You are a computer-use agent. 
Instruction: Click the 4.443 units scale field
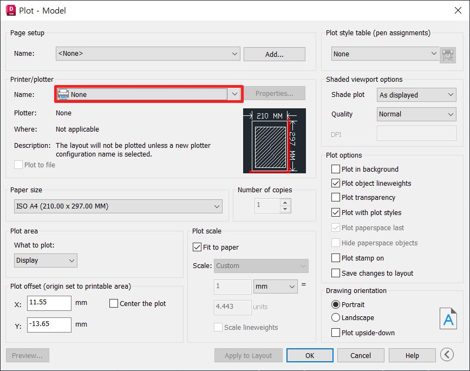click(233, 307)
